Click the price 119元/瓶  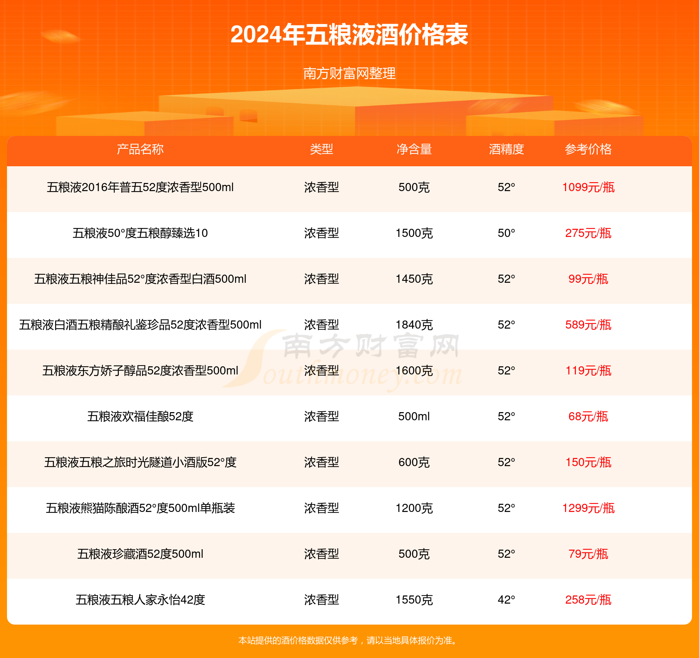click(588, 371)
